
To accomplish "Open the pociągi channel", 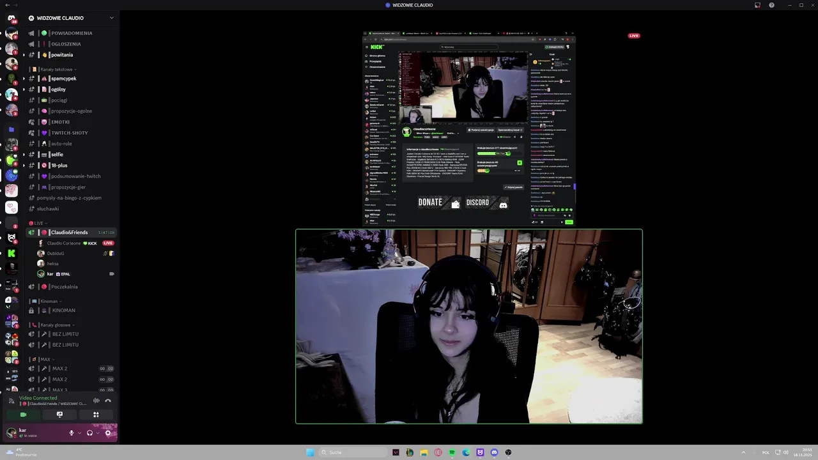I will (70, 100).
